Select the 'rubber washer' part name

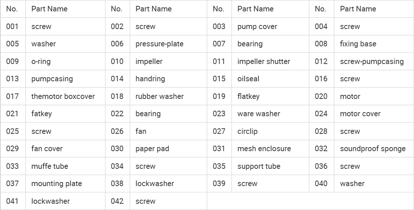click(x=159, y=96)
